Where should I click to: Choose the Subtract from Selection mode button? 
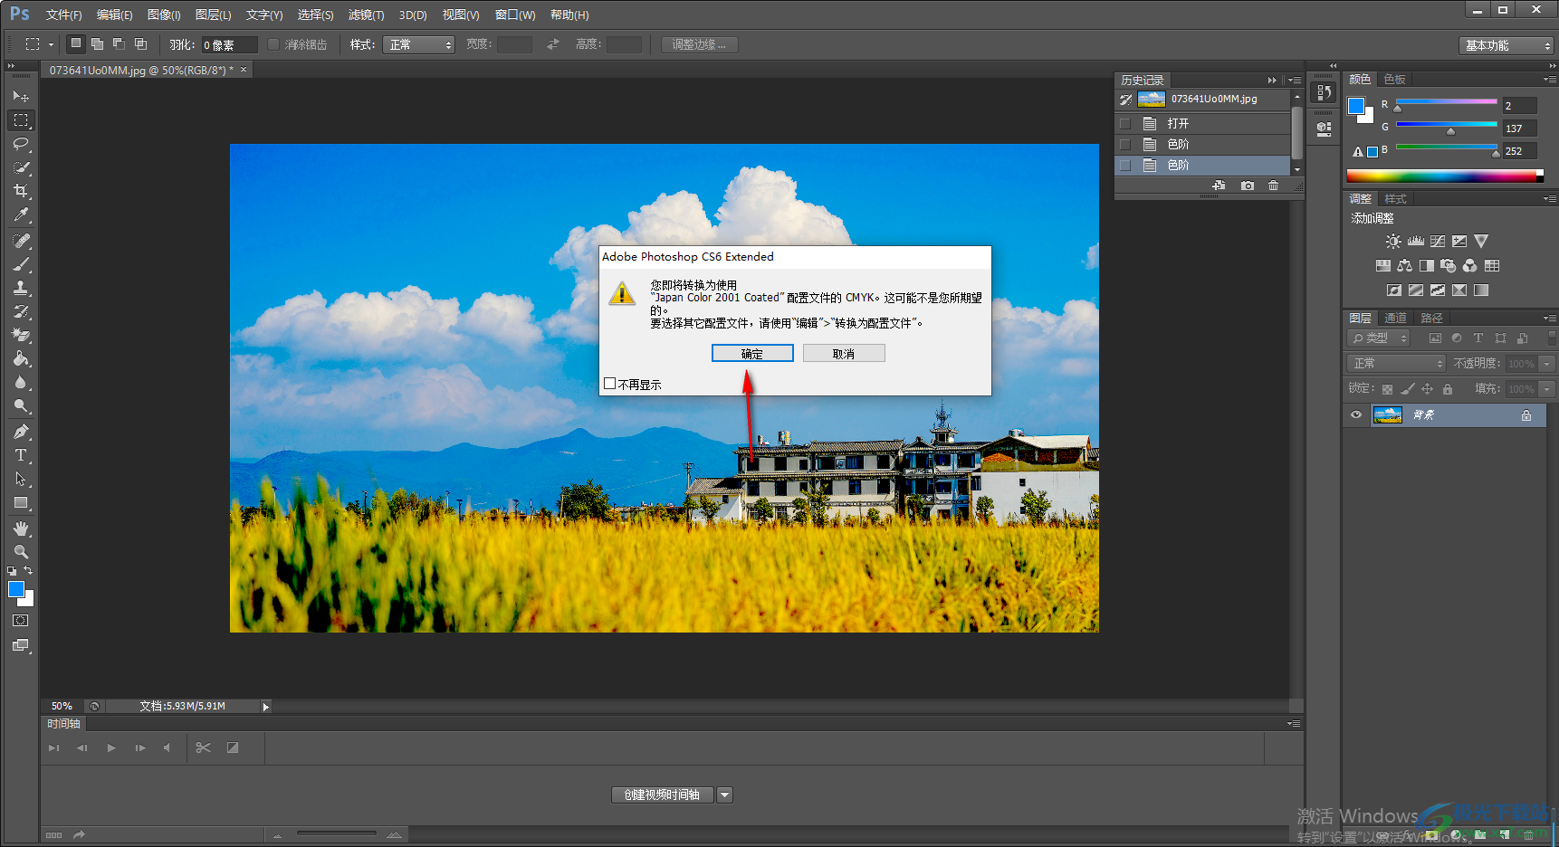pyautogui.click(x=119, y=43)
